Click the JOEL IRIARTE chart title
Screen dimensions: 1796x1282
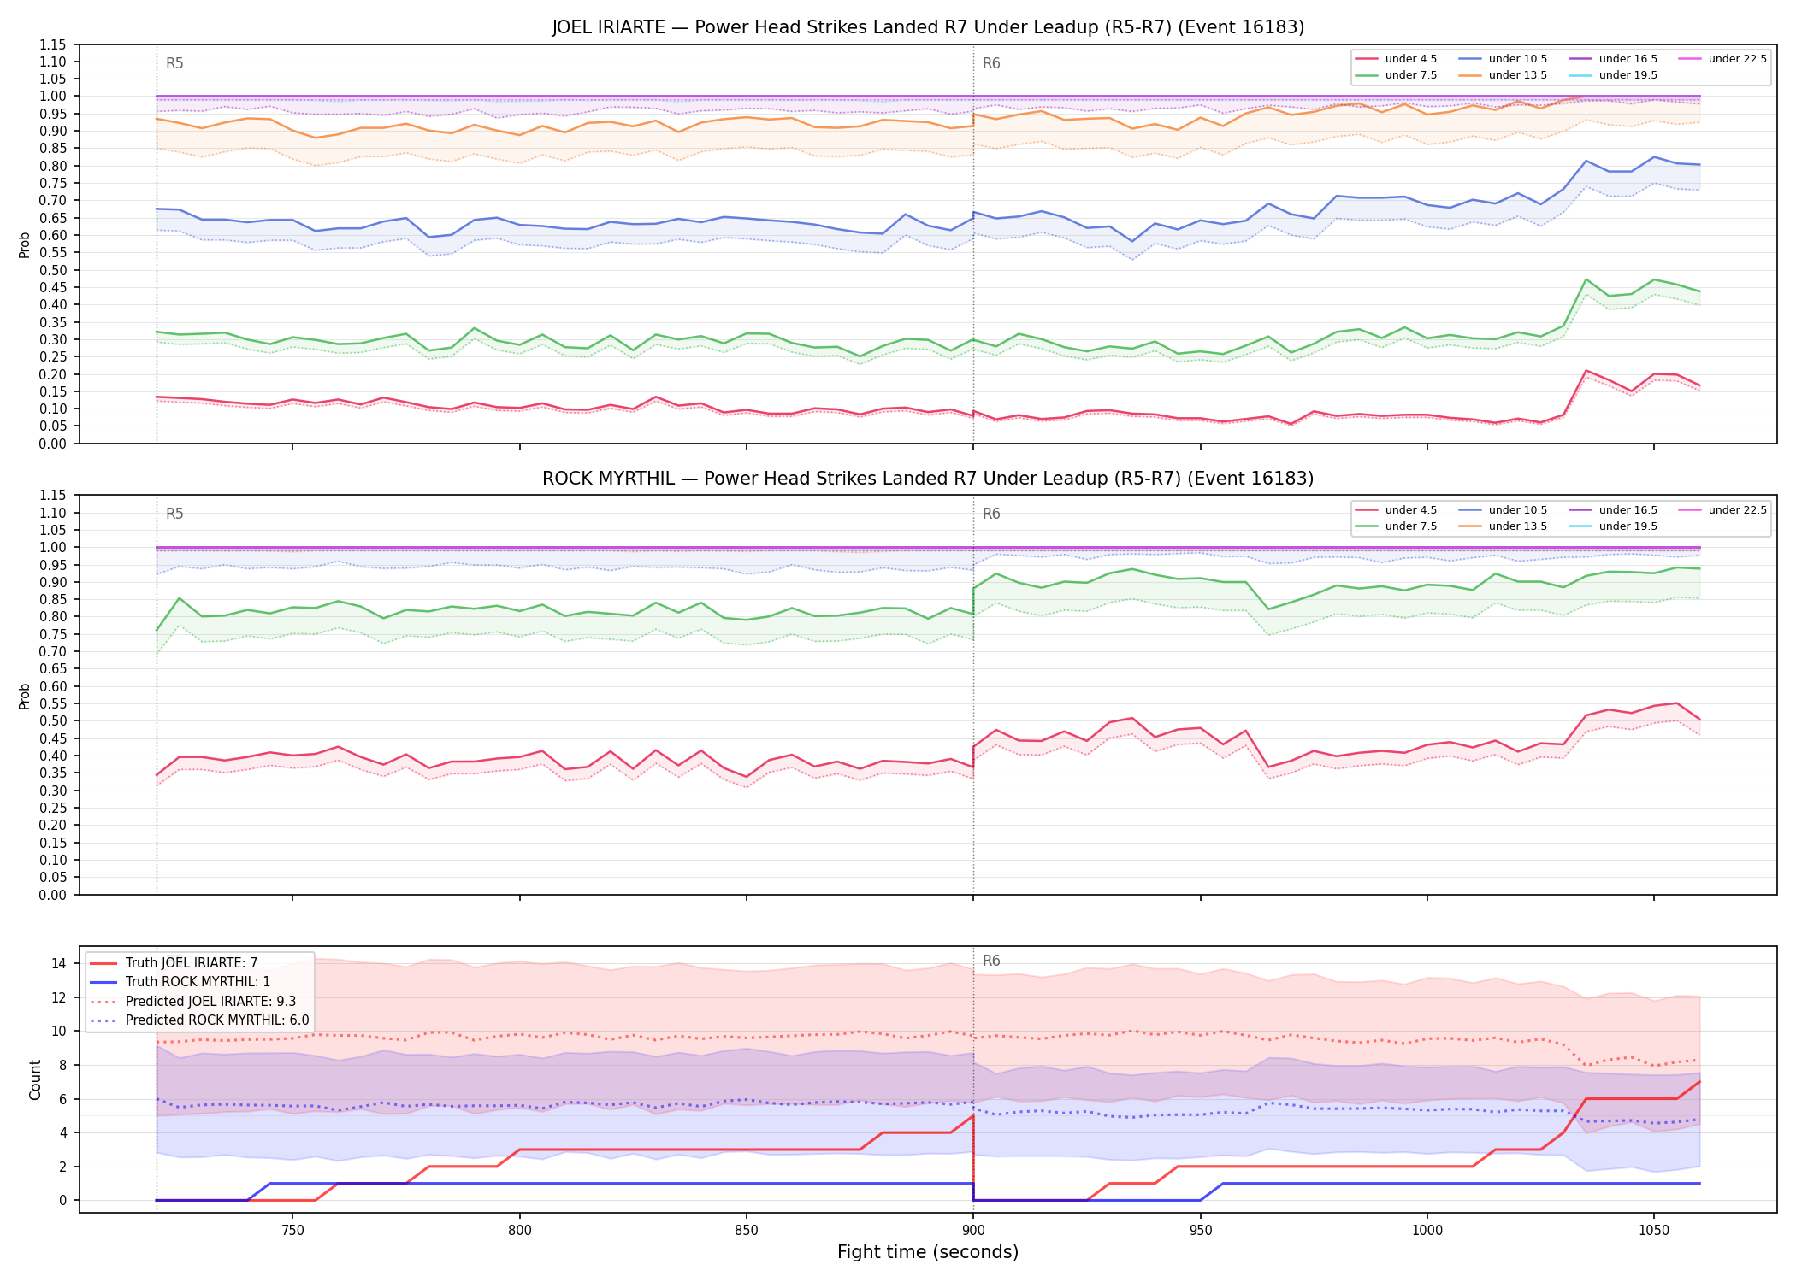coord(928,27)
